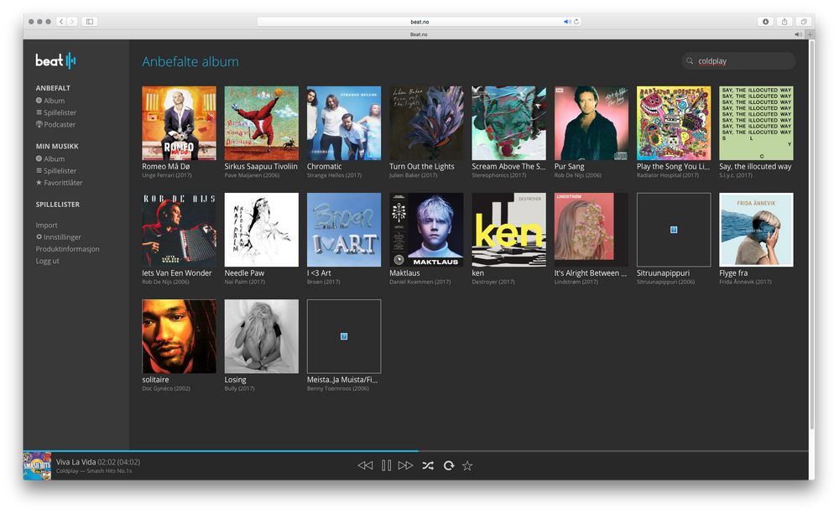The height and width of the screenshot is (514, 839).
Task: Open I <3 Art album cover
Action: [x=344, y=230]
